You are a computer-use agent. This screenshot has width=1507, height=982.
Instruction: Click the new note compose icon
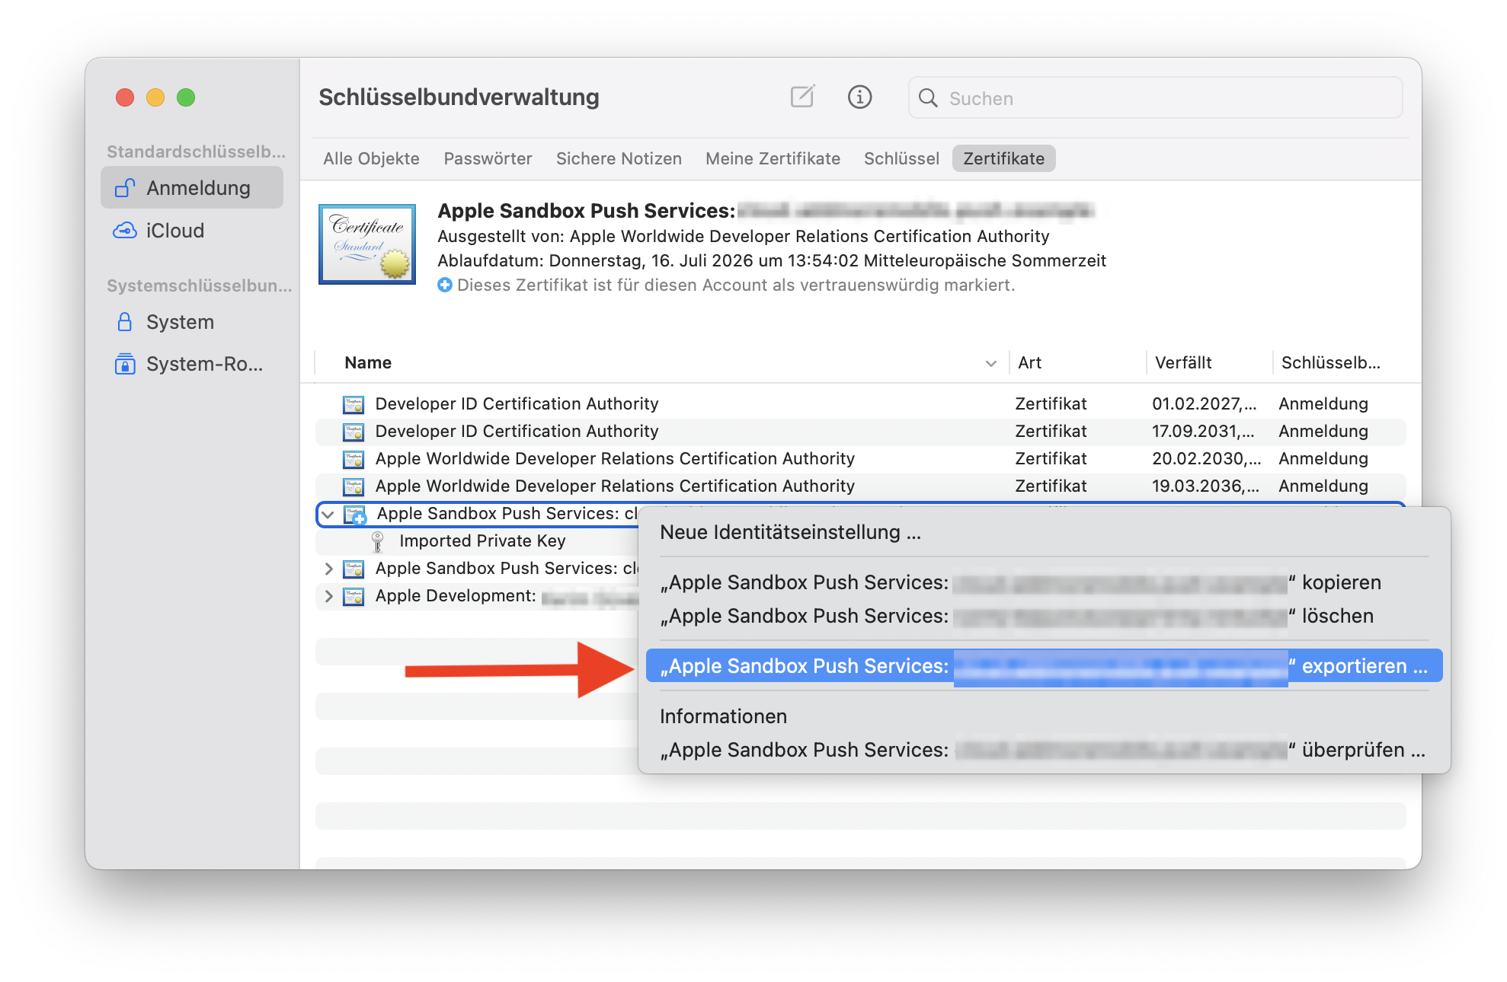(802, 97)
